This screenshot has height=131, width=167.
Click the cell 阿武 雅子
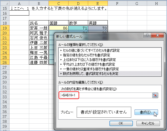tap(39, 33)
